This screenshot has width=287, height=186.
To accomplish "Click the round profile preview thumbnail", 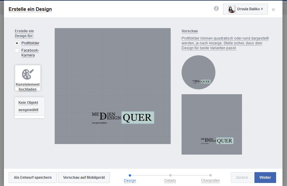I will (198, 72).
